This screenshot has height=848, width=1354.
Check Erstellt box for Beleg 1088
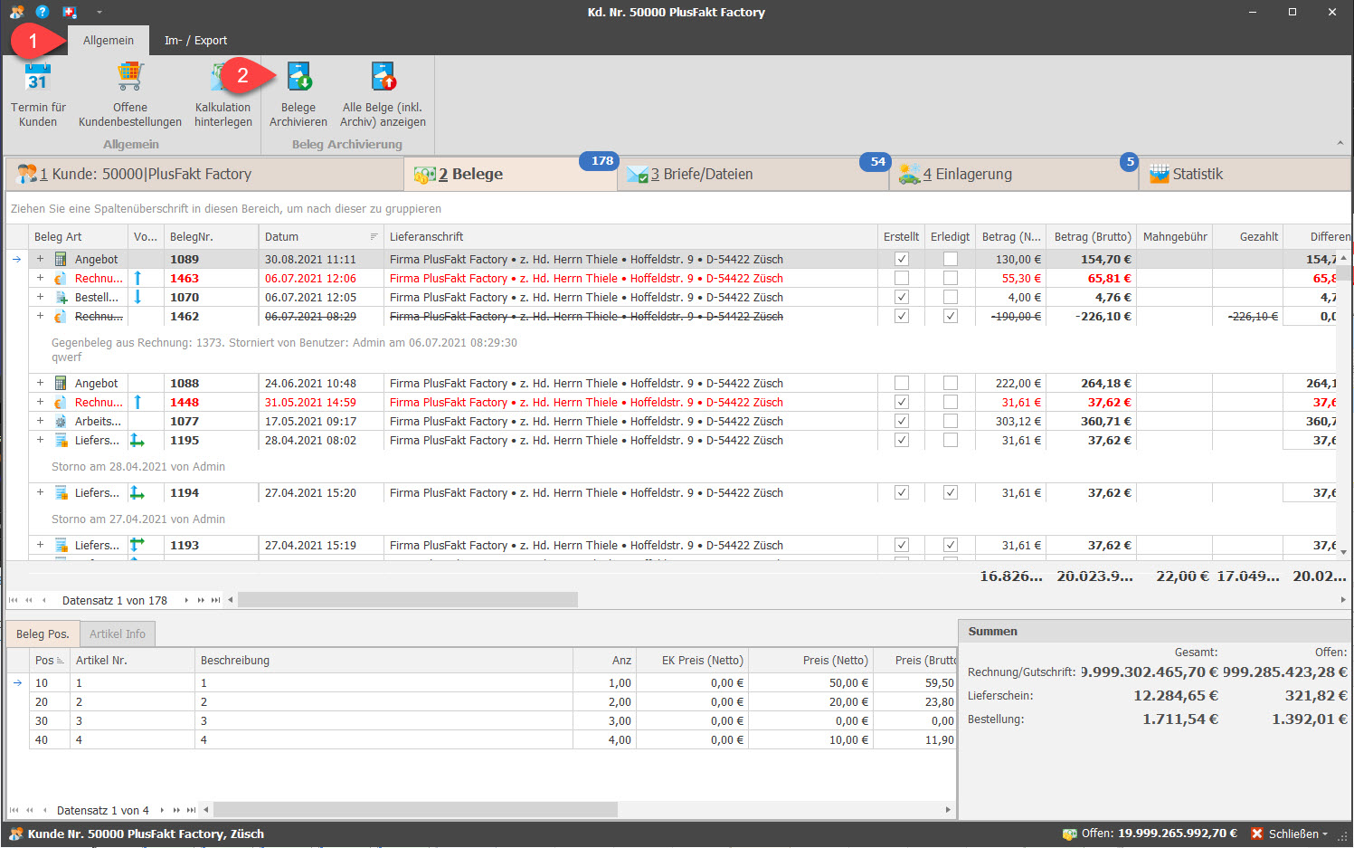[x=902, y=383]
